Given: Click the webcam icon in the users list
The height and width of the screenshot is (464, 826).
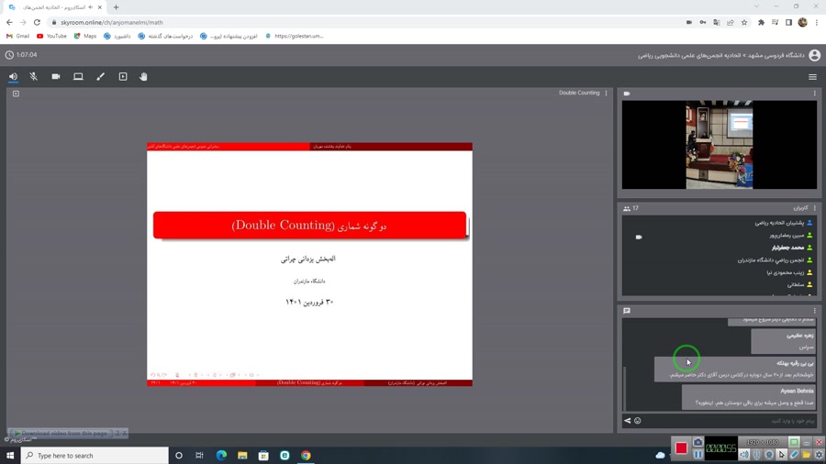Looking at the screenshot, I should [639, 238].
